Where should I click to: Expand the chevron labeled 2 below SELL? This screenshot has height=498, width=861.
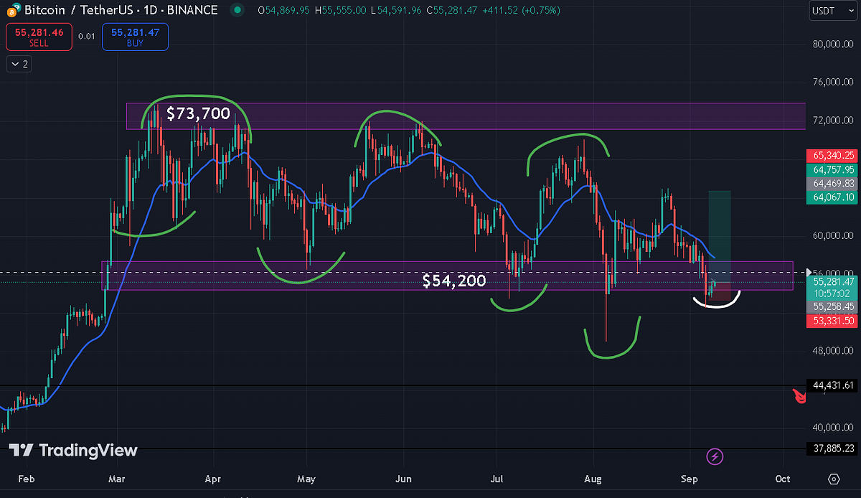pos(19,64)
